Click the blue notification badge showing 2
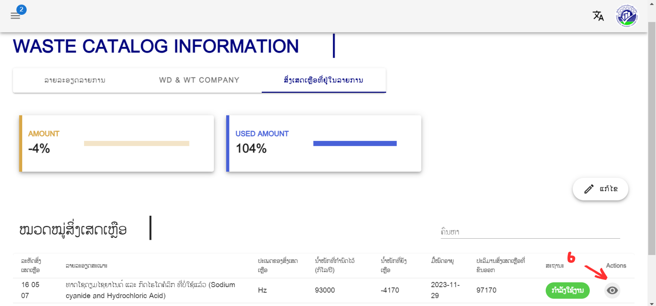This screenshot has width=656, height=306. (x=21, y=10)
